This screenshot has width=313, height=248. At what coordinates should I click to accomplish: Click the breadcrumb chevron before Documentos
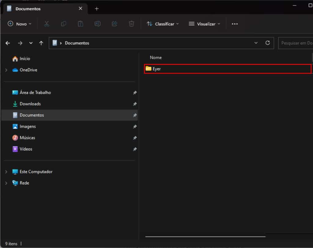click(61, 43)
